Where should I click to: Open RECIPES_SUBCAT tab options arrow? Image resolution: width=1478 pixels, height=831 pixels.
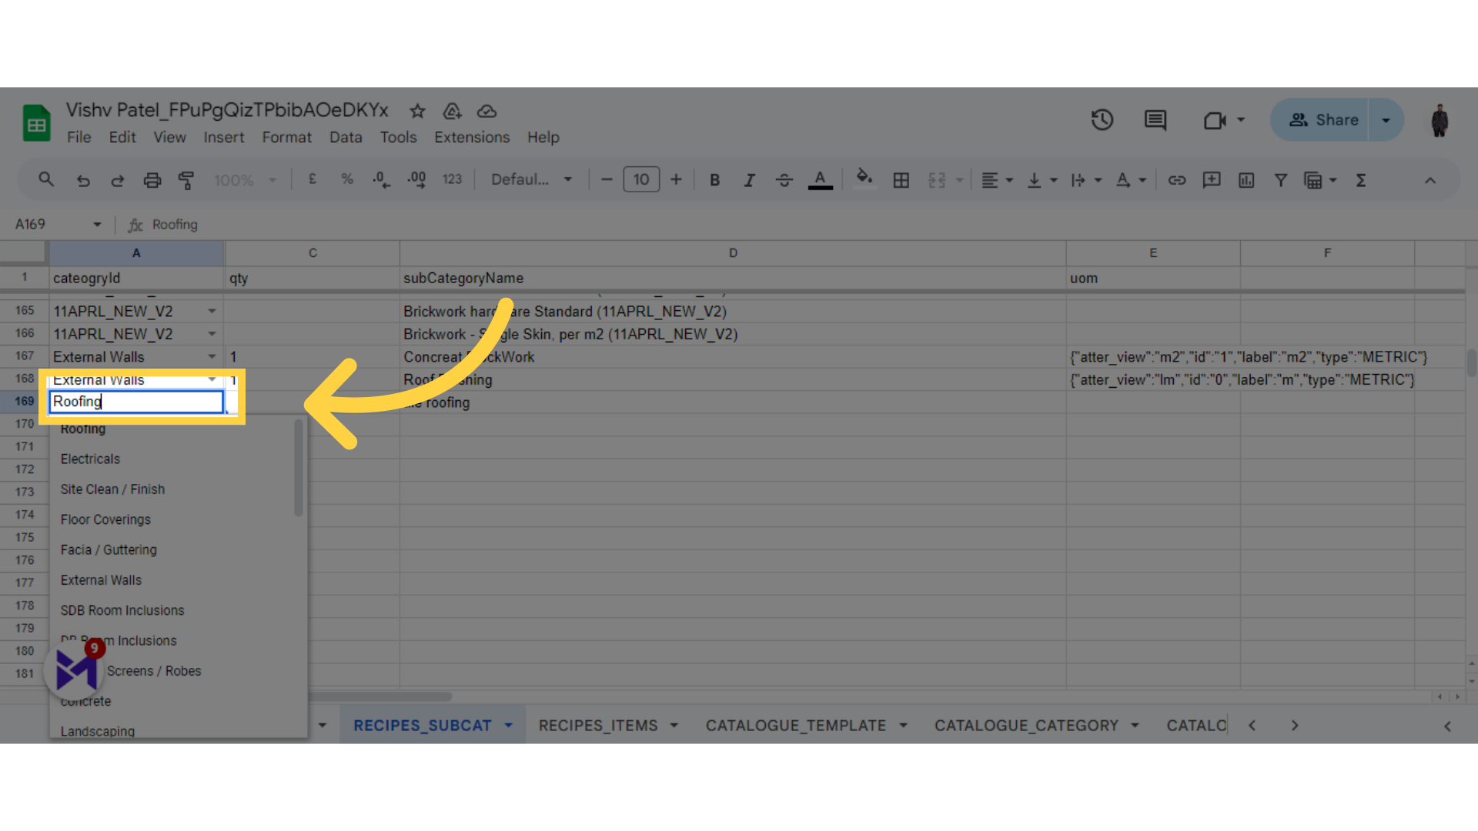point(508,726)
